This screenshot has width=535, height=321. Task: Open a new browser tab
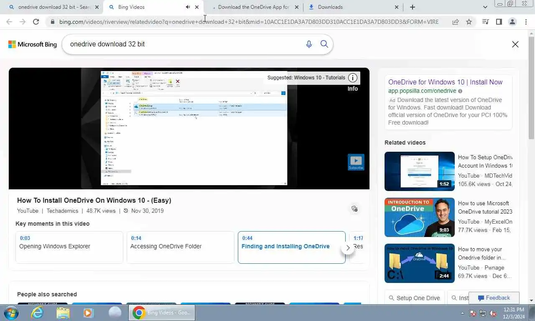tap(413, 7)
